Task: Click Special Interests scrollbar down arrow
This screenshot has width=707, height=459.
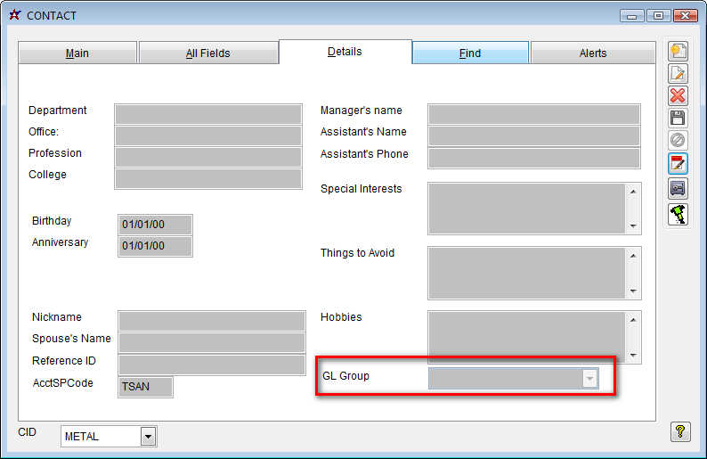Action: tap(633, 227)
